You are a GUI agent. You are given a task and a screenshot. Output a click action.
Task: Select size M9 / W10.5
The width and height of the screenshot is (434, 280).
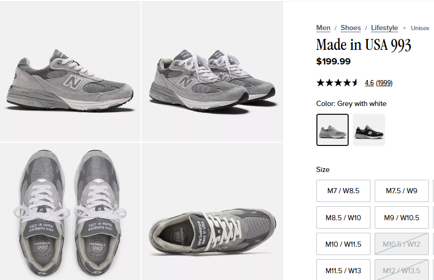(x=402, y=218)
